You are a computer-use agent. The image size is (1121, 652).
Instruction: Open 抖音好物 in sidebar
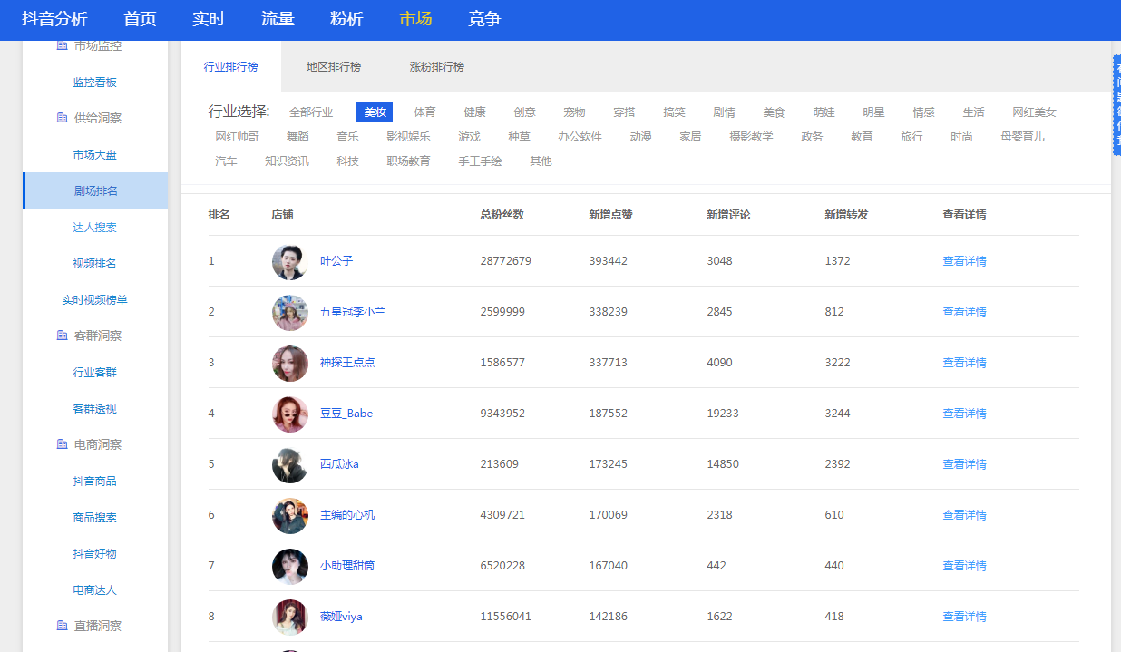[x=95, y=554]
